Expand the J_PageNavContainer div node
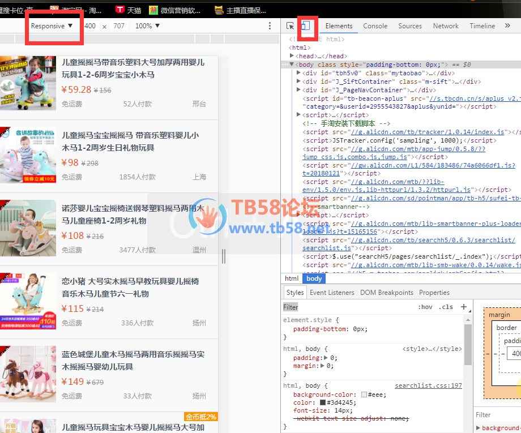 click(298, 89)
